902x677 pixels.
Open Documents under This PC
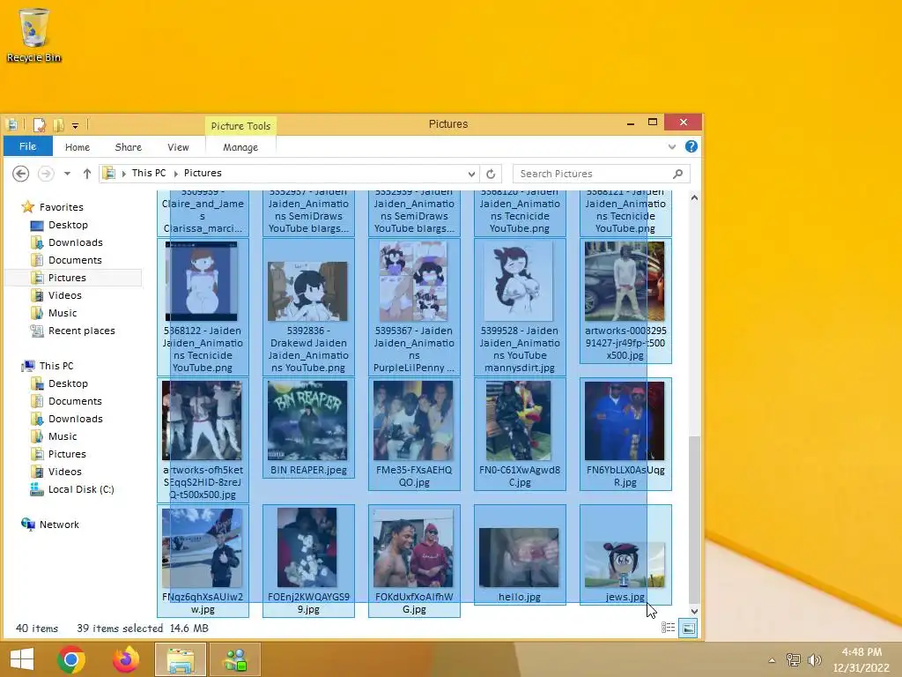[x=75, y=401]
